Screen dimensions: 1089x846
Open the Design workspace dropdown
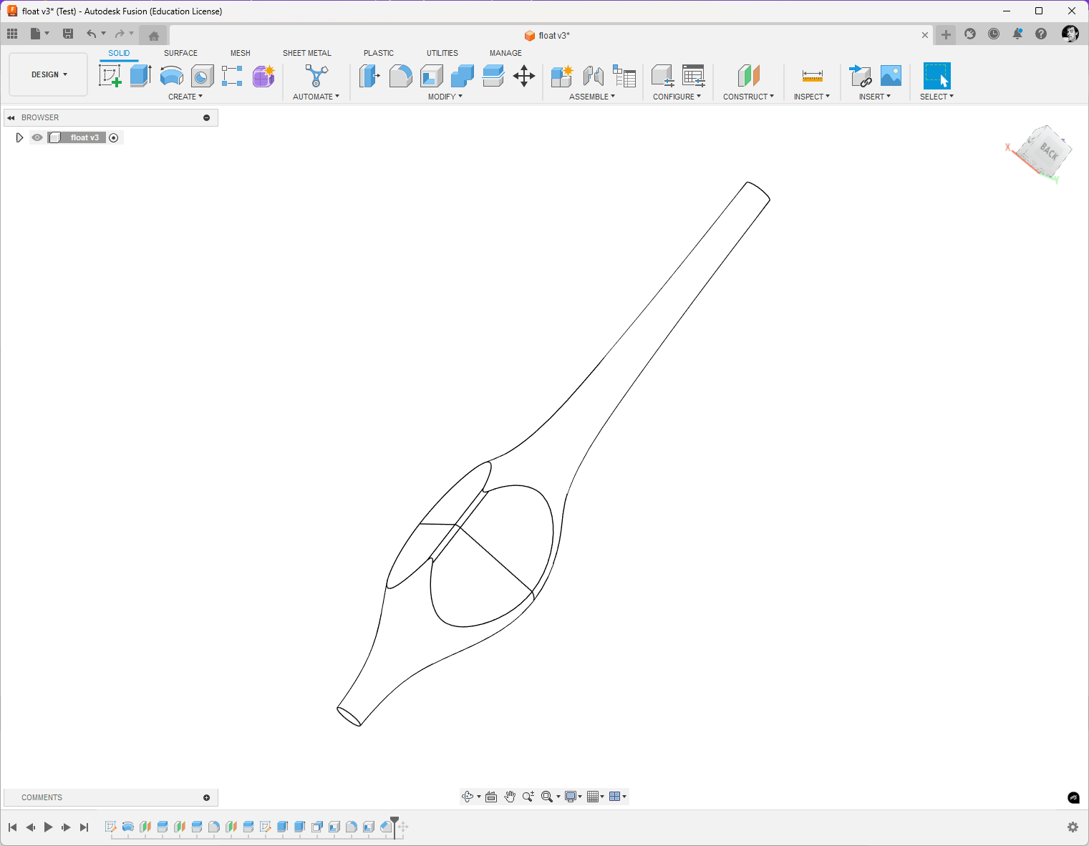coord(49,74)
